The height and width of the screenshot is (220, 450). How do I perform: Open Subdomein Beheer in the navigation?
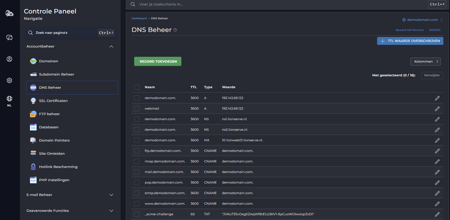pos(72,74)
